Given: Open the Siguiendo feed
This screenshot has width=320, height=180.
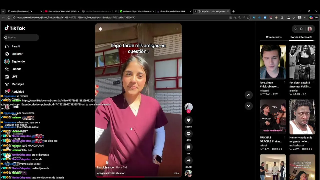Looking at the screenshot, I should [x=18, y=61].
